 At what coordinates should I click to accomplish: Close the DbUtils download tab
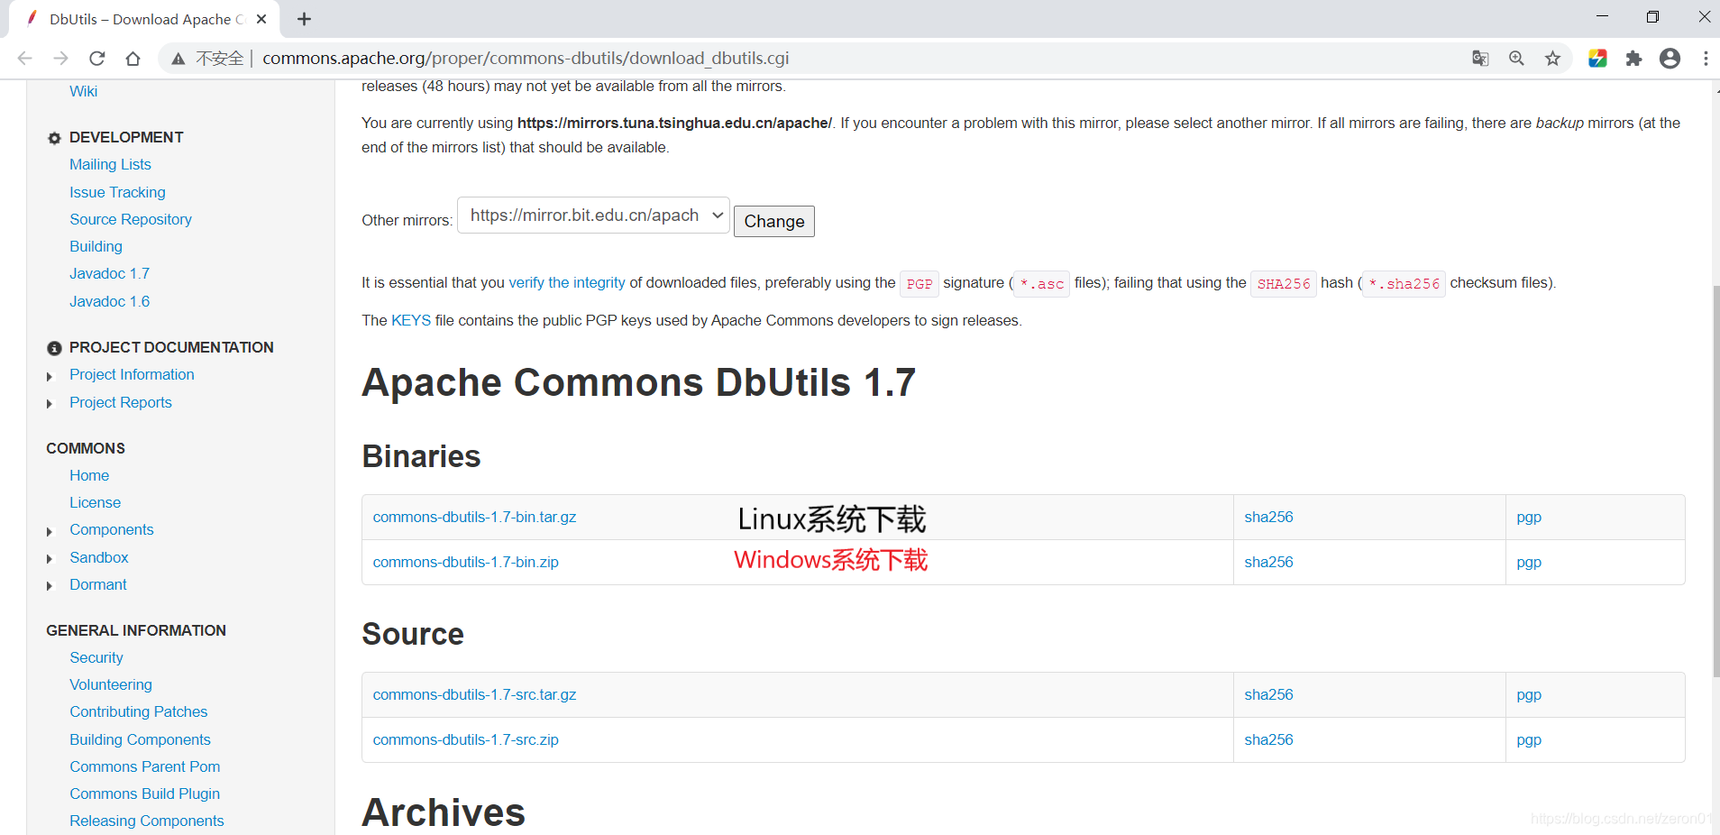point(261,19)
